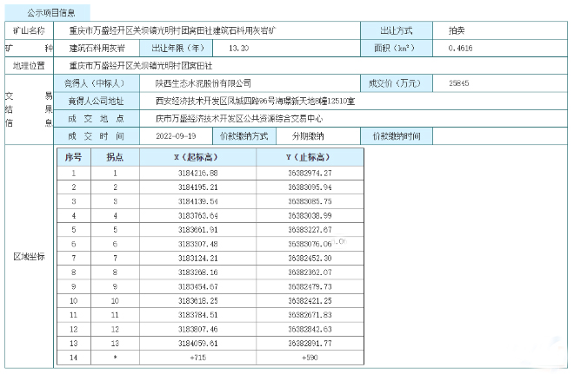The height and width of the screenshot is (374, 574).
Task: Click the 拍卖 value cell
Action: (x=444, y=29)
